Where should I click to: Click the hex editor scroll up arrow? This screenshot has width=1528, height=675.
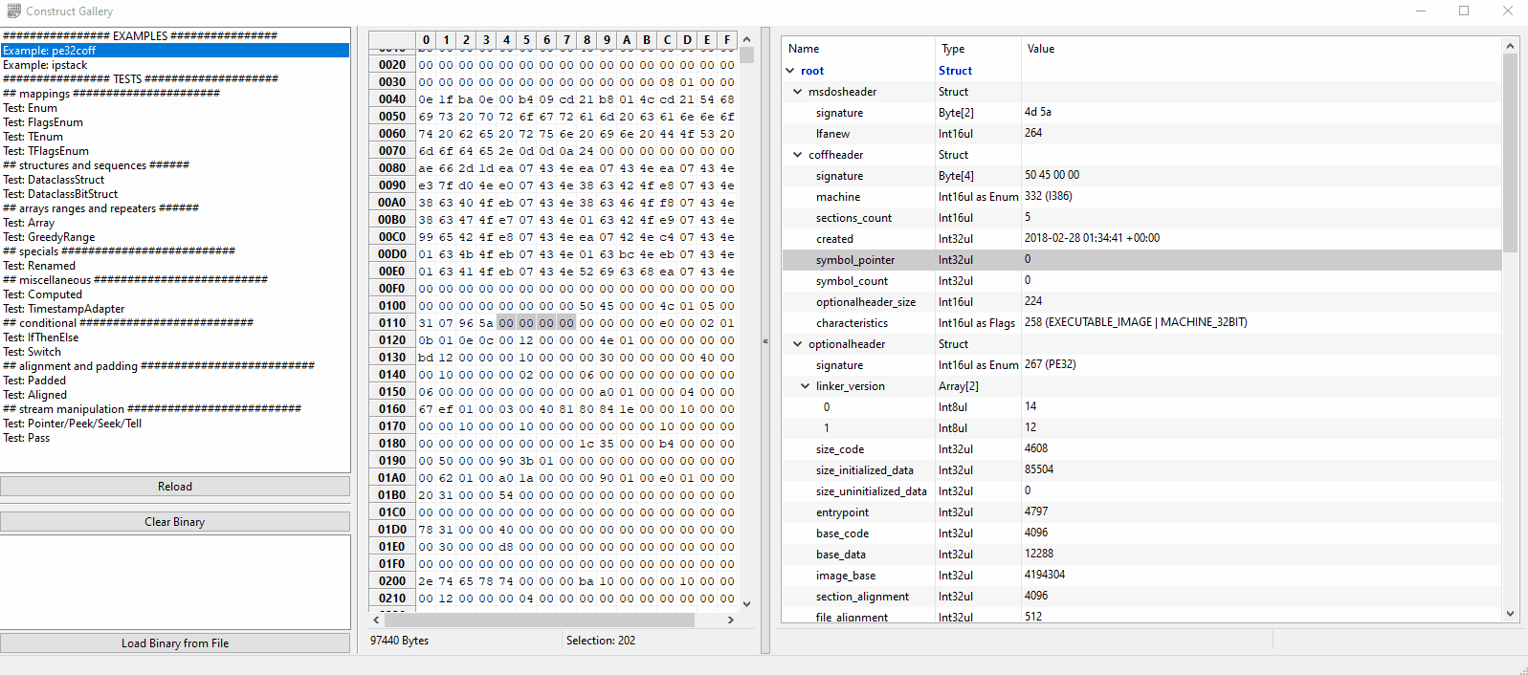point(746,40)
